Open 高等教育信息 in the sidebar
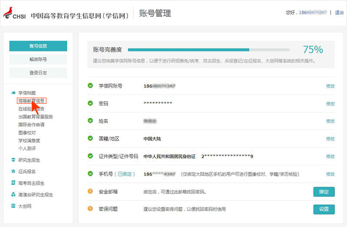The width and height of the screenshot is (347, 227). pos(31,101)
